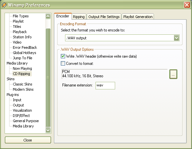Screen dimensions: 192x149
Task: Click the Close button
Action: pos(28,140)
